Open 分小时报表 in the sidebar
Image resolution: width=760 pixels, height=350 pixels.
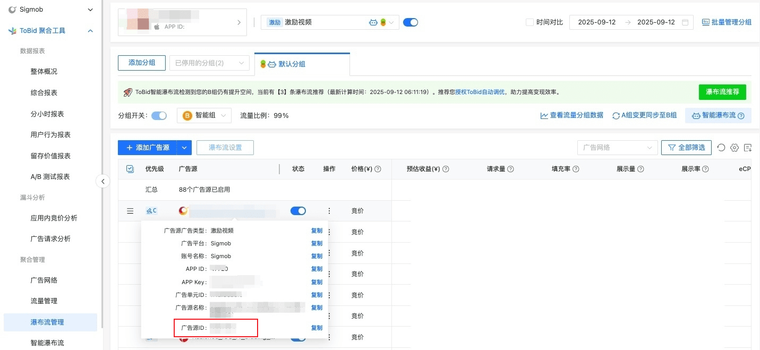point(47,114)
